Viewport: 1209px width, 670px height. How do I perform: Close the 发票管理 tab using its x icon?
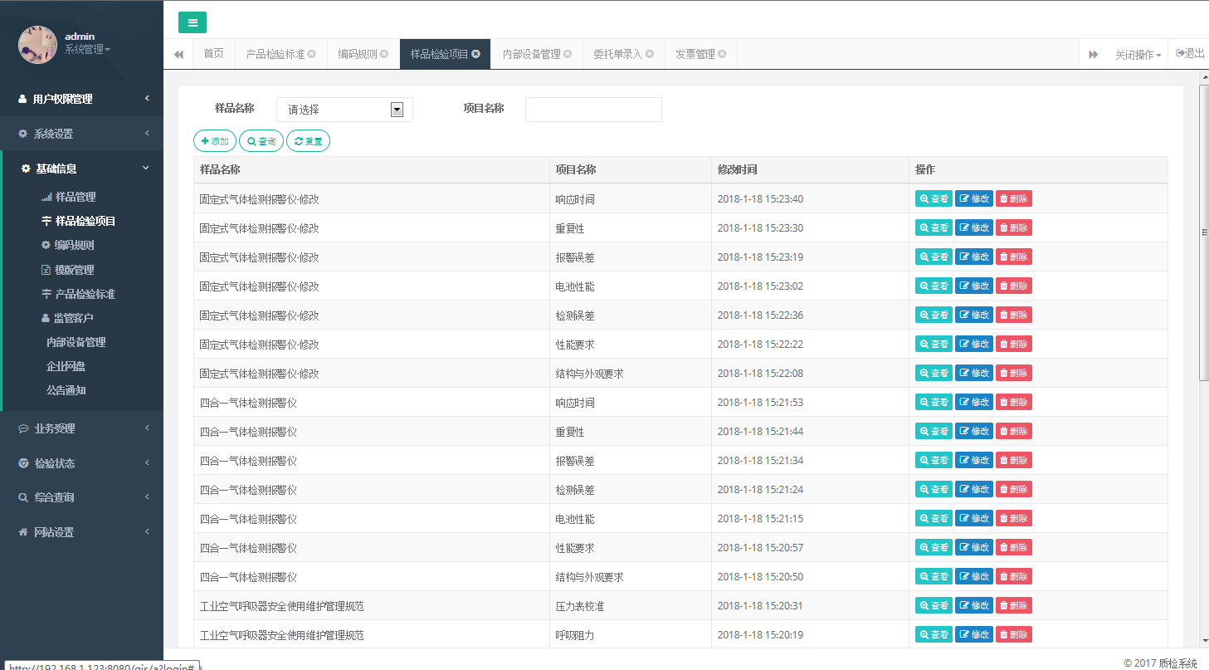pyautogui.click(x=722, y=54)
